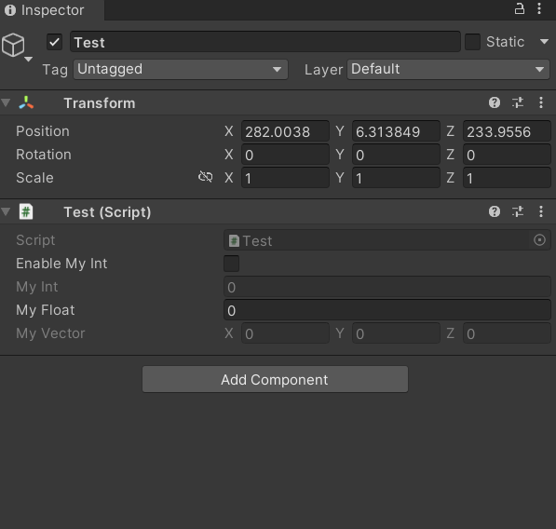
Task: Click the Test (Script) header title
Action: [x=107, y=212]
